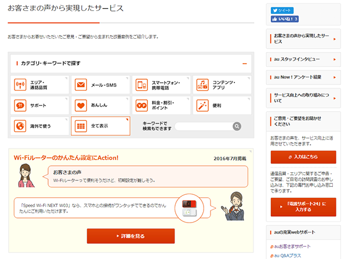Select the 便利 category label
This screenshot has width=348, height=259.
point(217,105)
